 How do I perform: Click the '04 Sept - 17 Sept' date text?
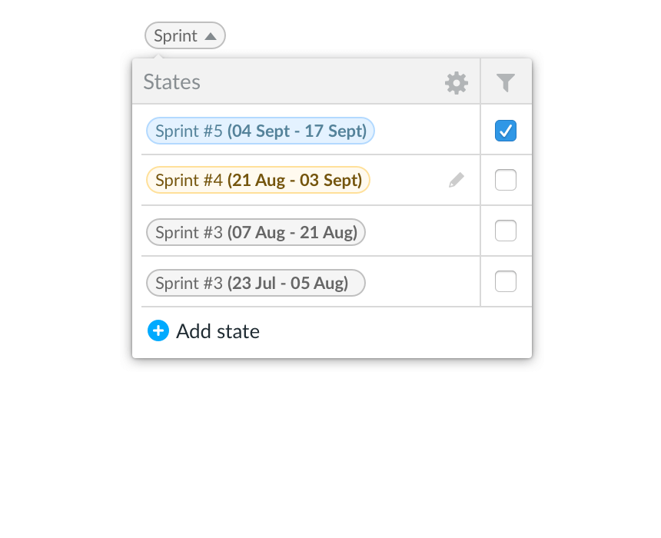pos(297,131)
